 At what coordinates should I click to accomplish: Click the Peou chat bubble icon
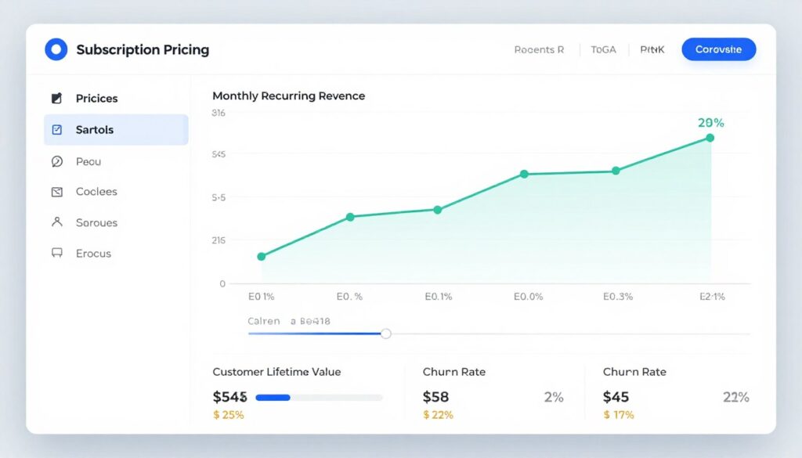pos(56,161)
